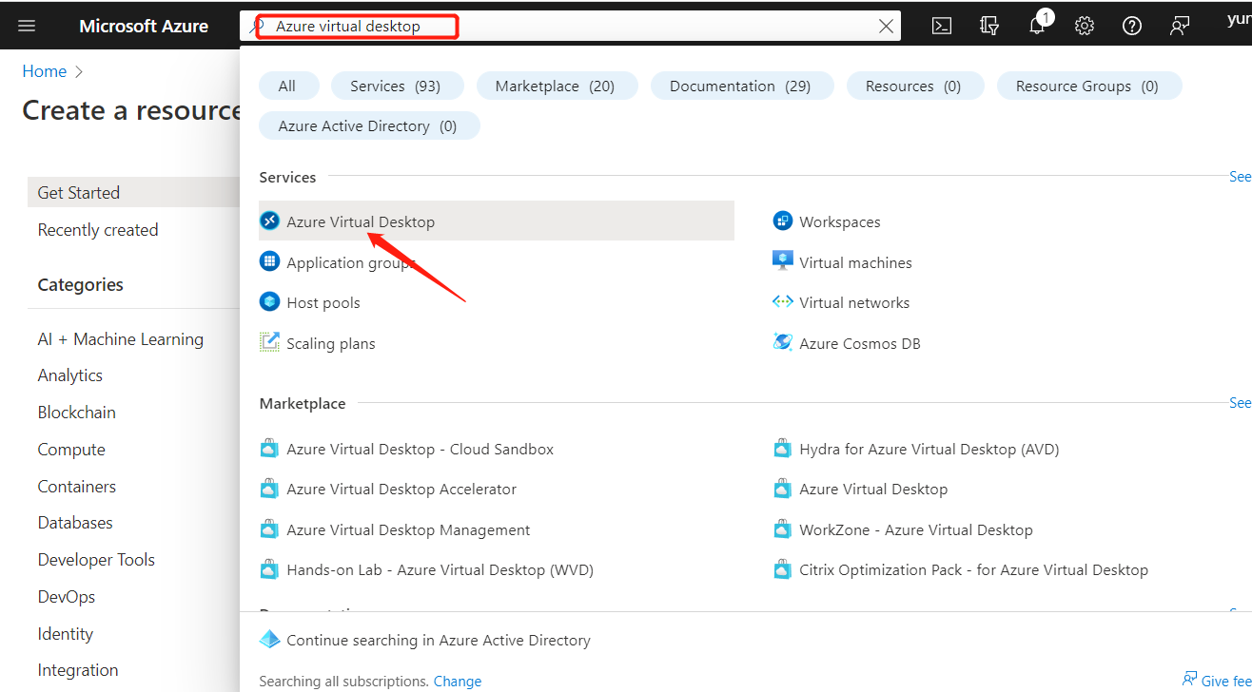Viewport: 1252px width, 692px height.
Task: Click the Azure Active Directory pyramid icon
Action: [270, 640]
